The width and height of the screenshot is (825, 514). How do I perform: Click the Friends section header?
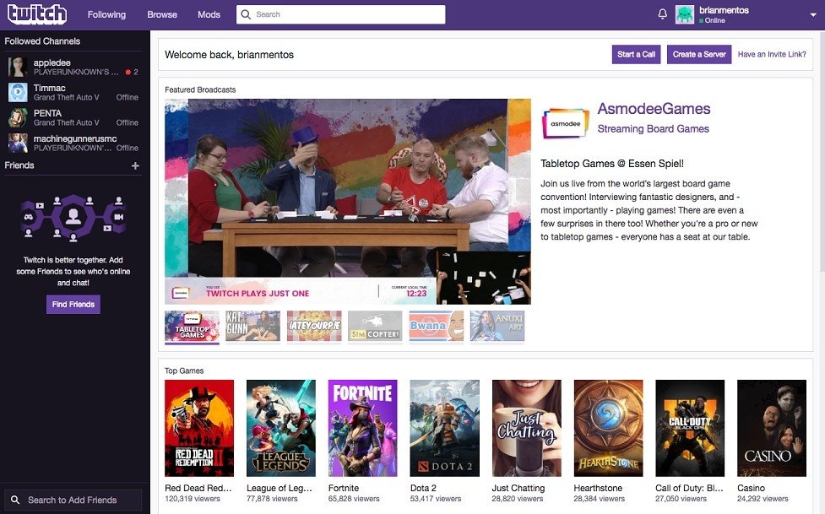(19, 165)
